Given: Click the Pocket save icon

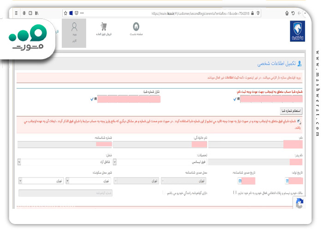Looking at the screenshot, I should [x=77, y=13].
